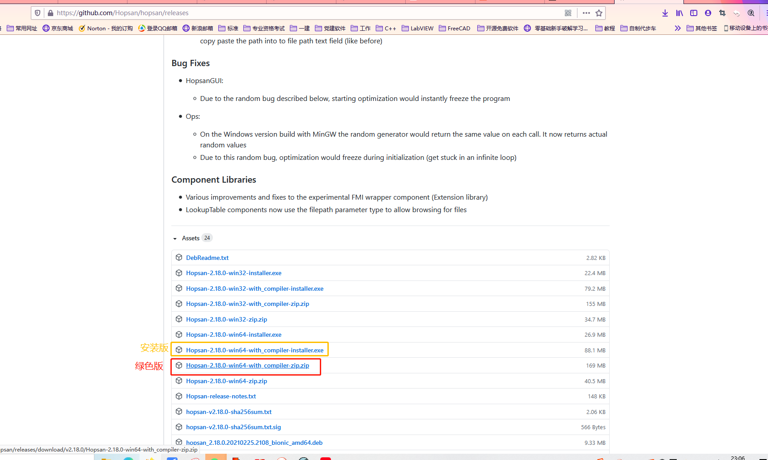The width and height of the screenshot is (768, 460).
Task: Download Hopsan-2.18.0-win32-with_compiler-zip.zip
Action: point(248,304)
